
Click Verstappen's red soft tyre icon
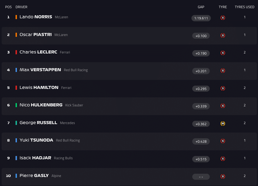(223, 71)
